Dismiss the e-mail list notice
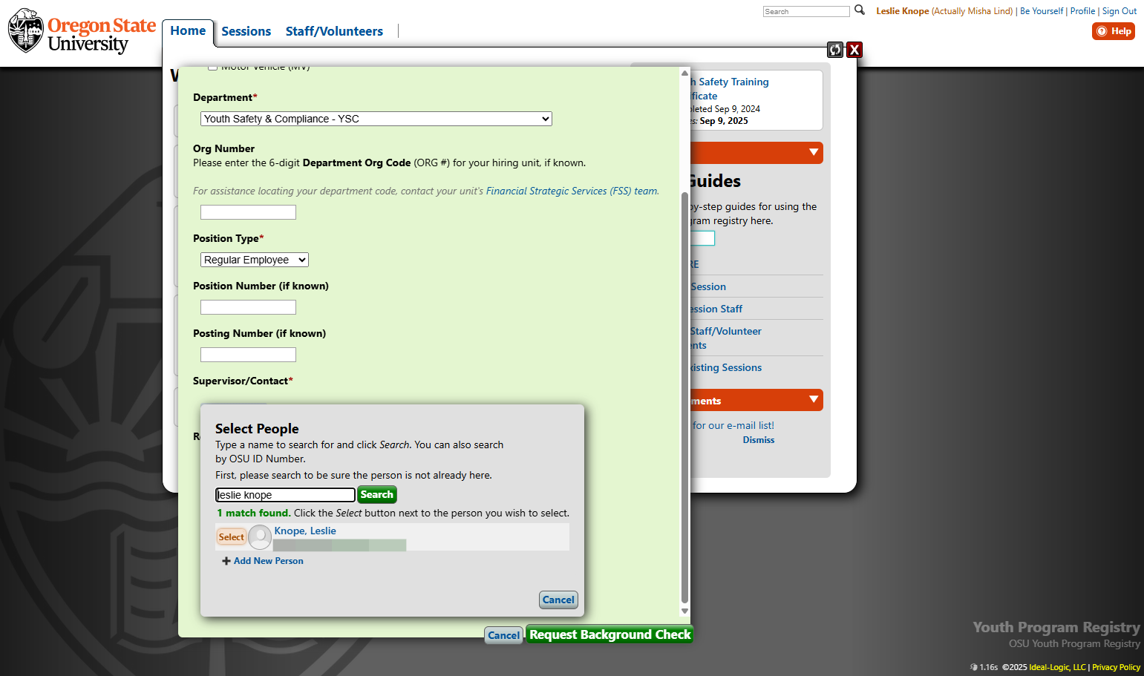The width and height of the screenshot is (1144, 676). pos(759,440)
